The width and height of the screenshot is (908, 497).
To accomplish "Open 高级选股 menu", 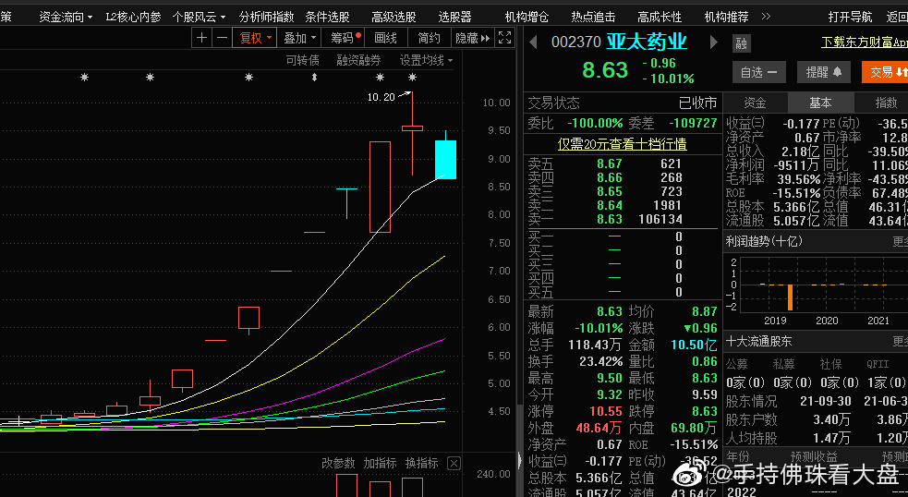I will point(393,17).
